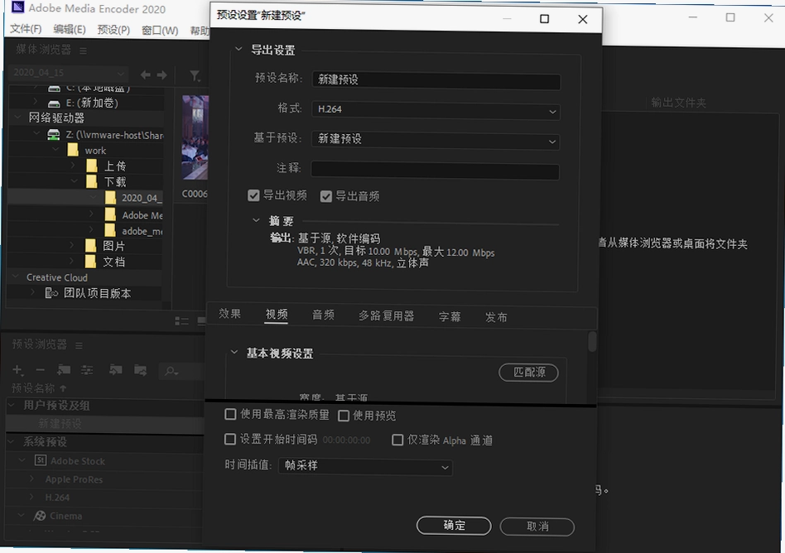Click the Adobe Stock St icon
Screen dimensions: 785x553
(41, 460)
